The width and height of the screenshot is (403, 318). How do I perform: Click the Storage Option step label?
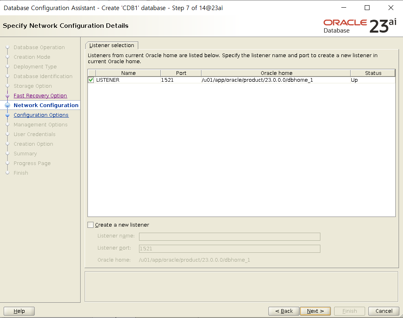tap(33, 86)
